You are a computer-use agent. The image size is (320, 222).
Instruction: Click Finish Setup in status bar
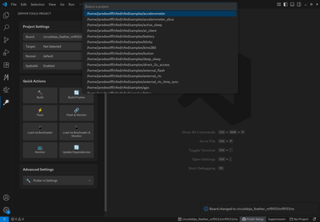click(253, 219)
